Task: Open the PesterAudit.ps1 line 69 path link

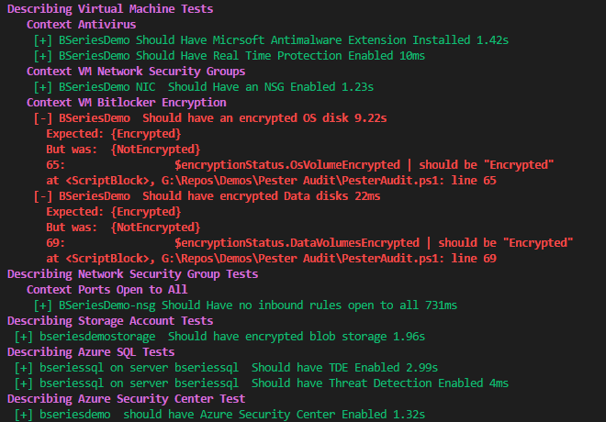Action: point(329,259)
